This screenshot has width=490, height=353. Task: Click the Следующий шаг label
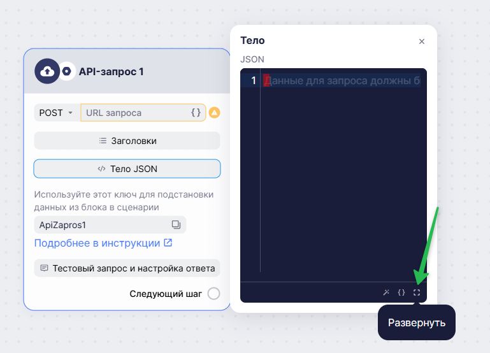(166, 294)
